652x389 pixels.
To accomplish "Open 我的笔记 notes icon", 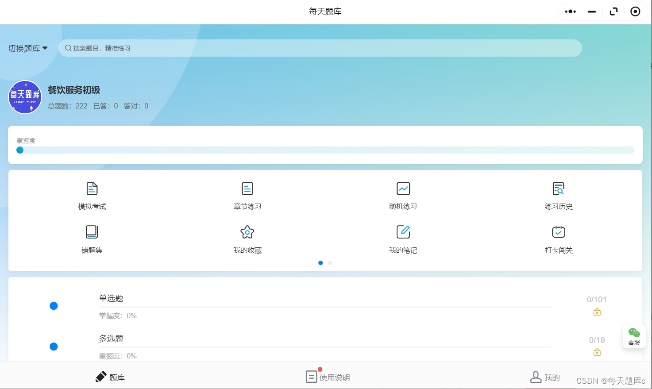I will point(403,232).
